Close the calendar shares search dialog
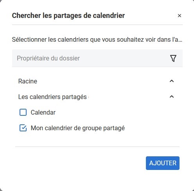Screen dimensions: 194x191 [x=180, y=16]
